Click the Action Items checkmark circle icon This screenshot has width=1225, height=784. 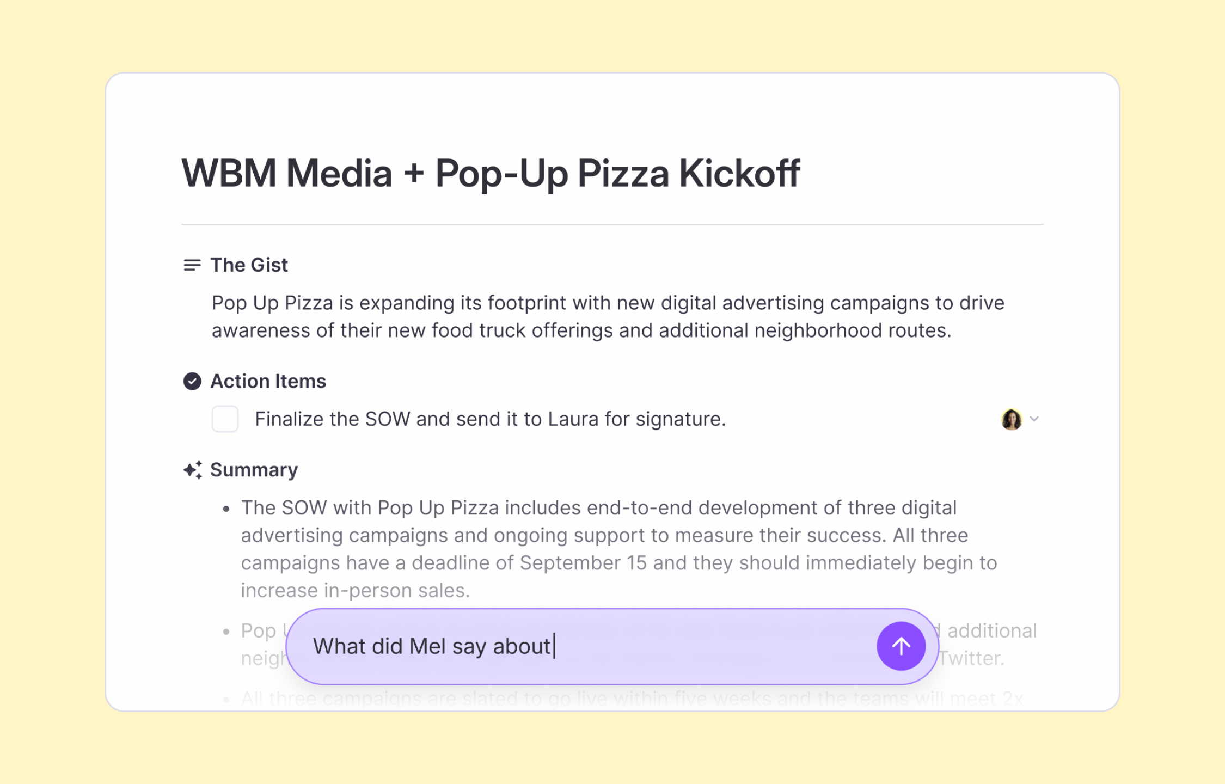point(192,381)
